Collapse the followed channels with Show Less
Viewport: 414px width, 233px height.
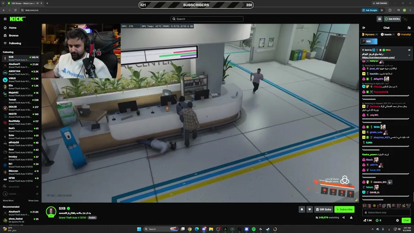(x=33, y=201)
